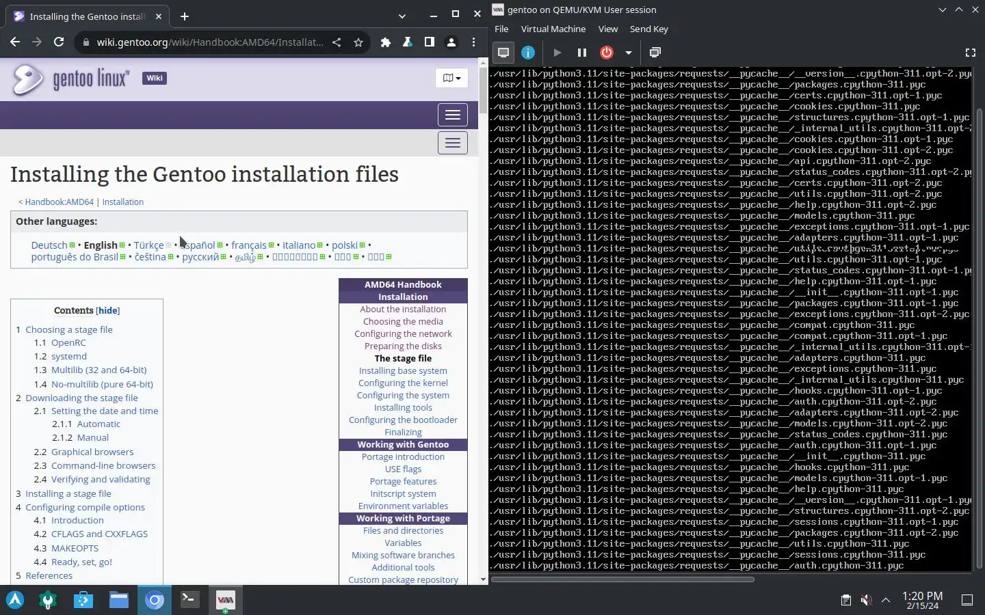The height and width of the screenshot is (615, 985).
Task: Jump to Verifying and validating section
Action: [x=101, y=479]
